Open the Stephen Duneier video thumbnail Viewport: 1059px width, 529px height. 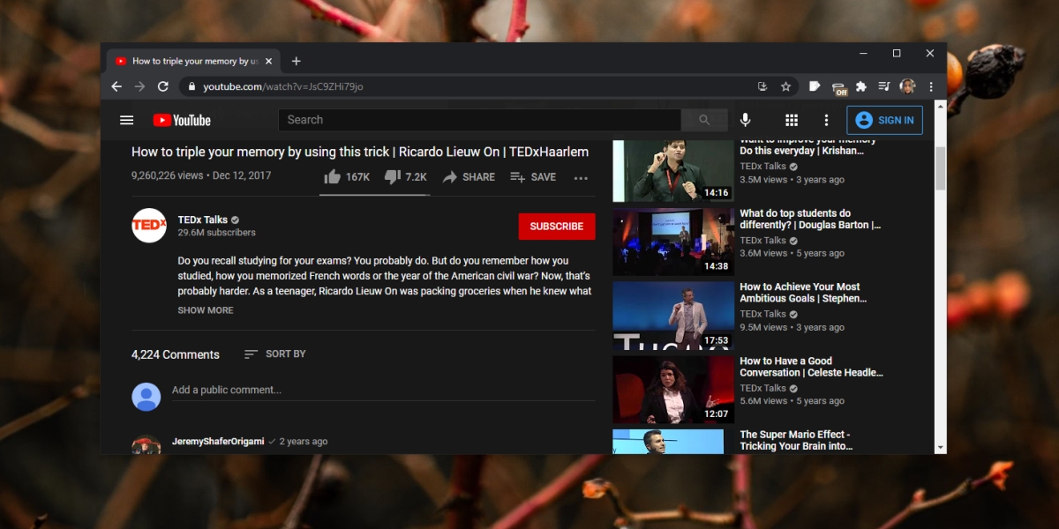[x=673, y=316]
